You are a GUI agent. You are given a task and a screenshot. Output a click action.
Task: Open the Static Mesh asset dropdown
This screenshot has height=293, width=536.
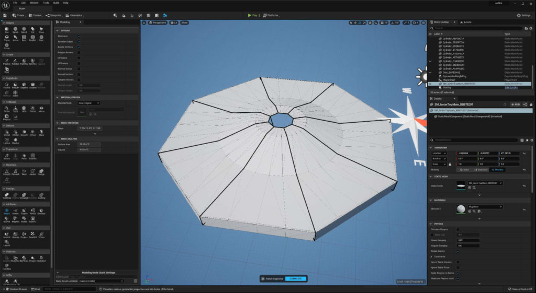[485, 183]
